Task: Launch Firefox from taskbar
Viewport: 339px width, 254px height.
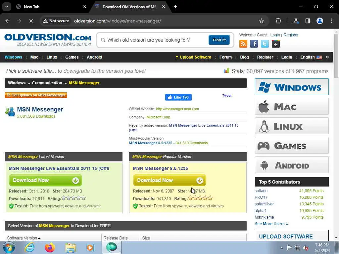Action: point(50,247)
